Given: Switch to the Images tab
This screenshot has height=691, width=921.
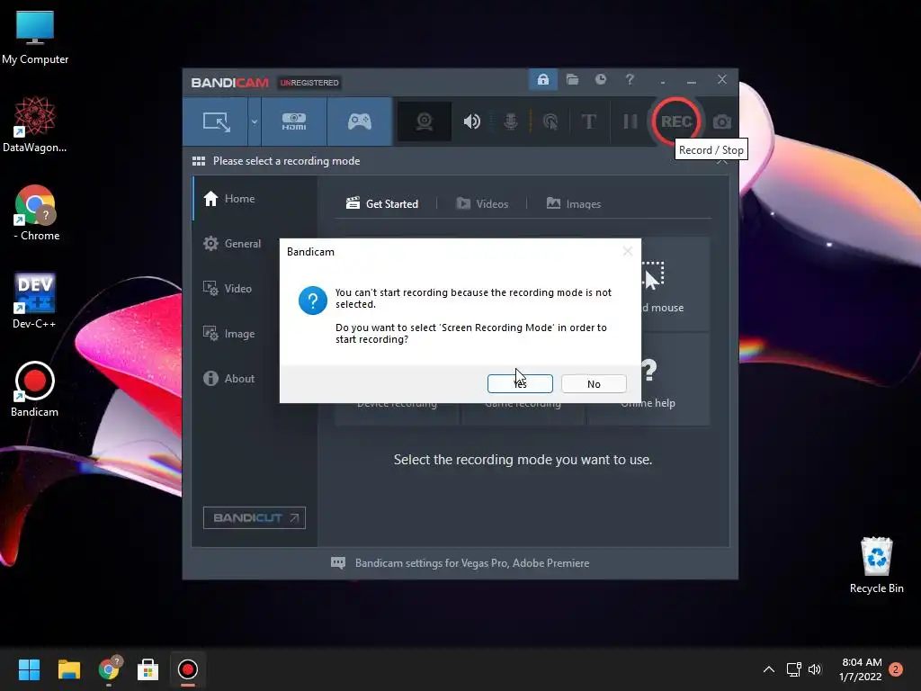Looking at the screenshot, I should [x=573, y=204].
